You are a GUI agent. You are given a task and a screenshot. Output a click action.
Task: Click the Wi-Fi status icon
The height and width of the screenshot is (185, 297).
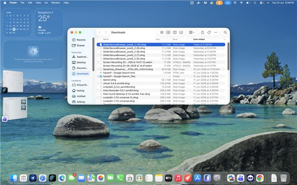coord(241,3)
